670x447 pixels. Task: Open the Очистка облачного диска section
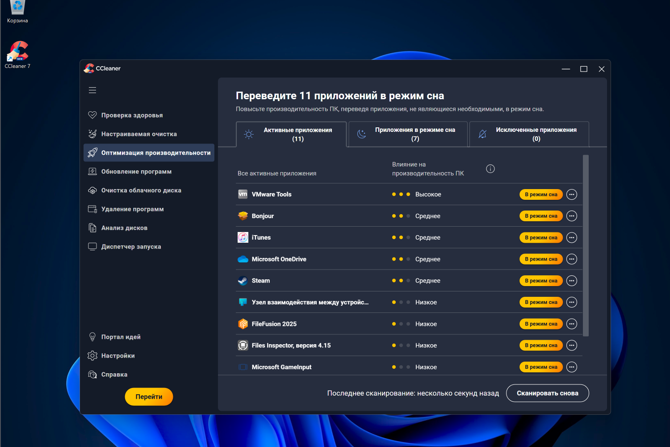point(149,190)
